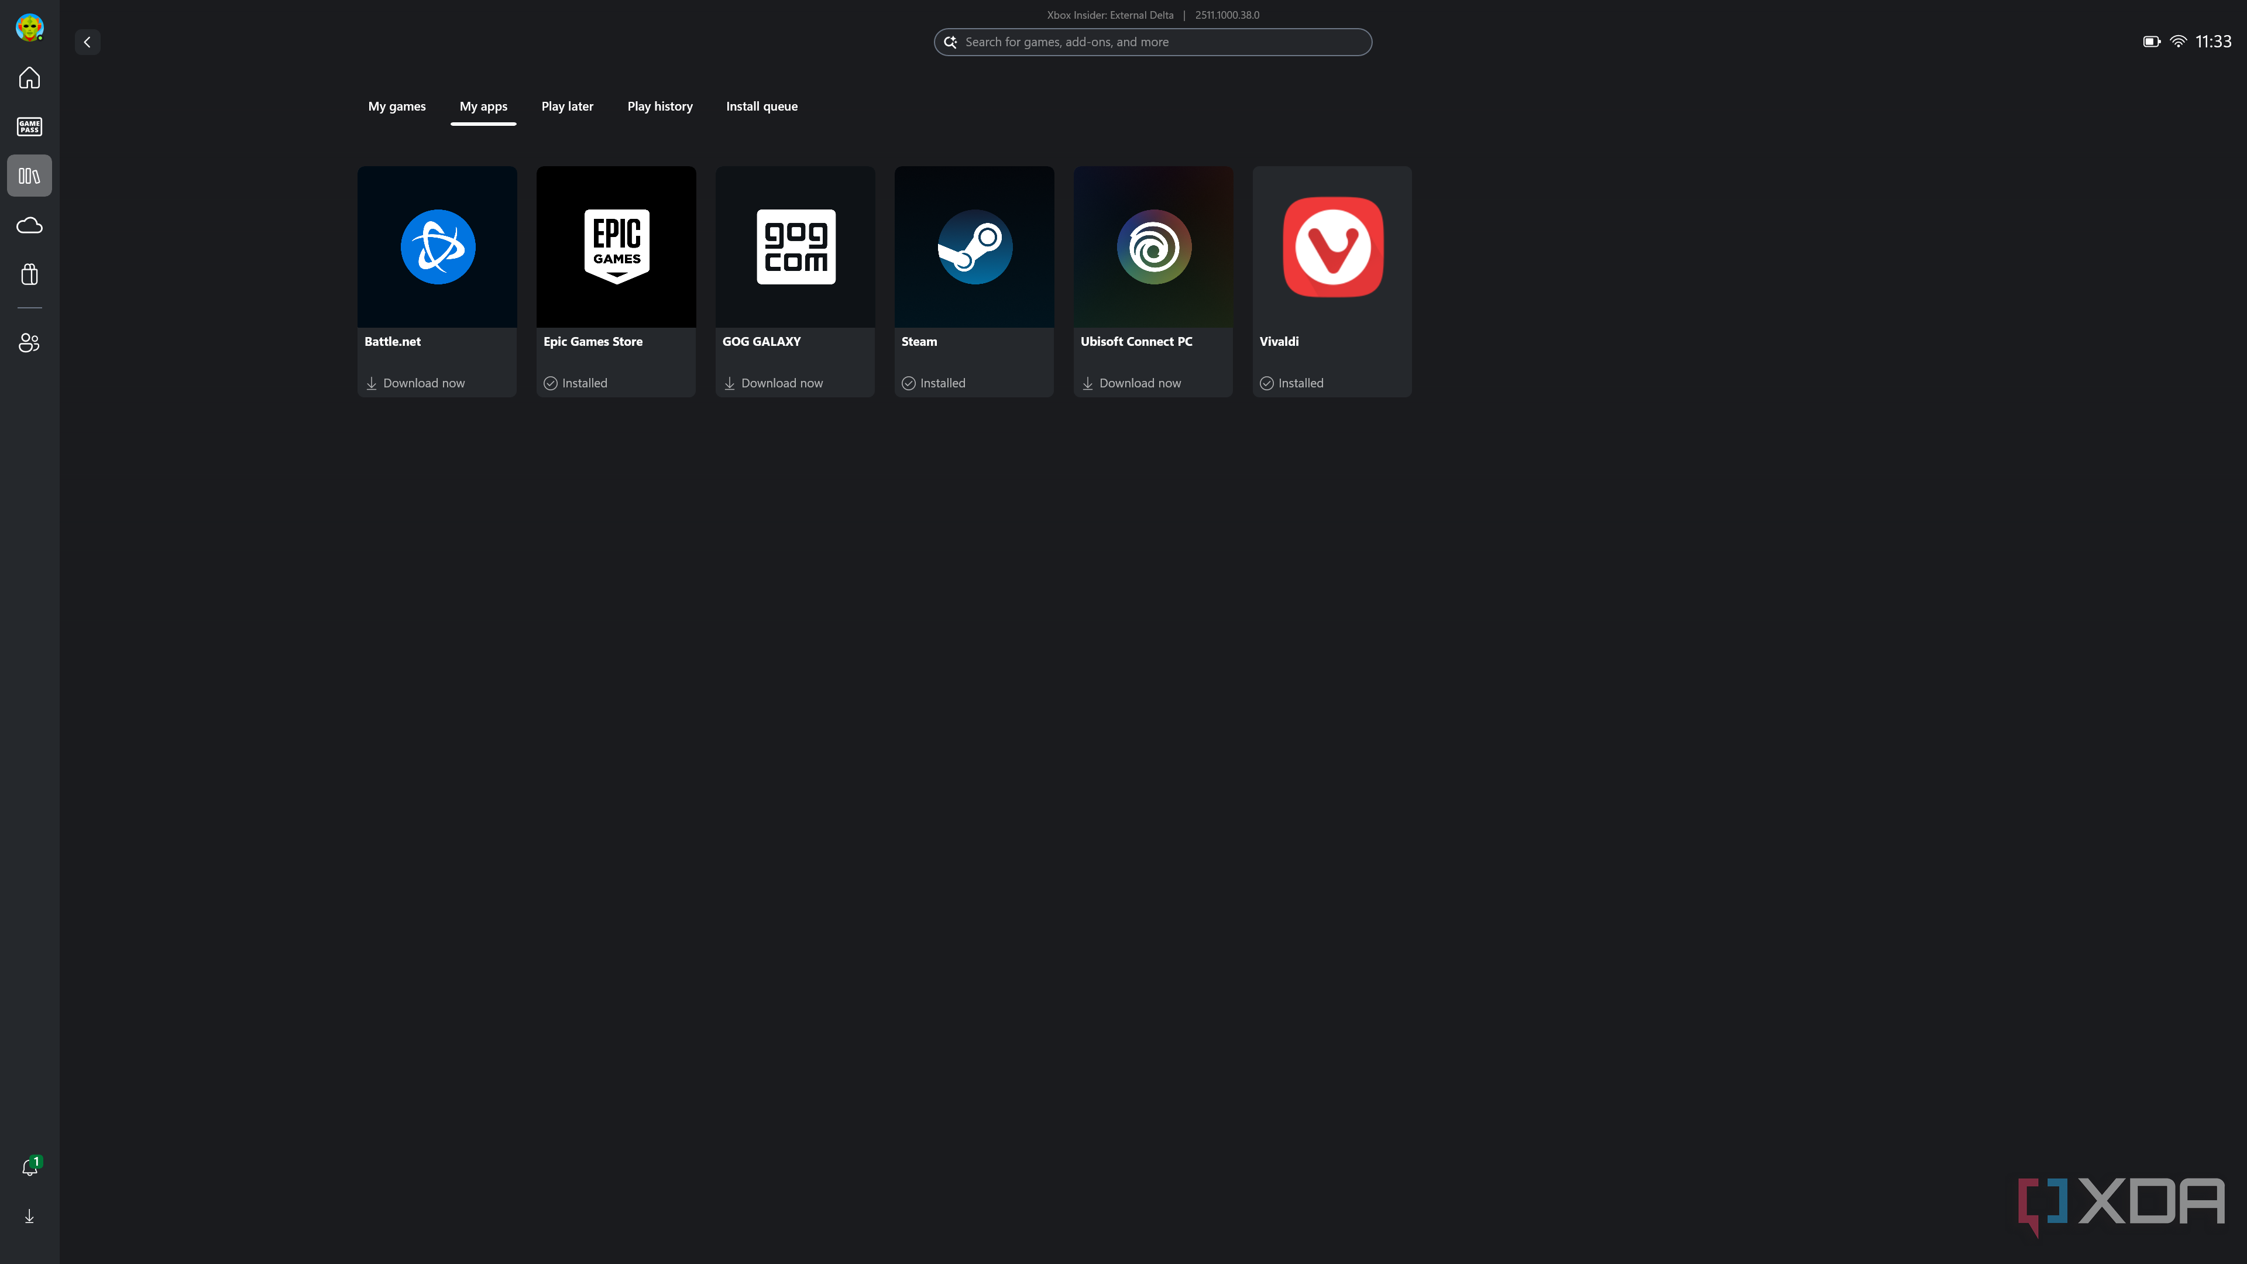The image size is (2247, 1264).
Task: Open the Epic Games Store thumbnail
Action: (616, 247)
